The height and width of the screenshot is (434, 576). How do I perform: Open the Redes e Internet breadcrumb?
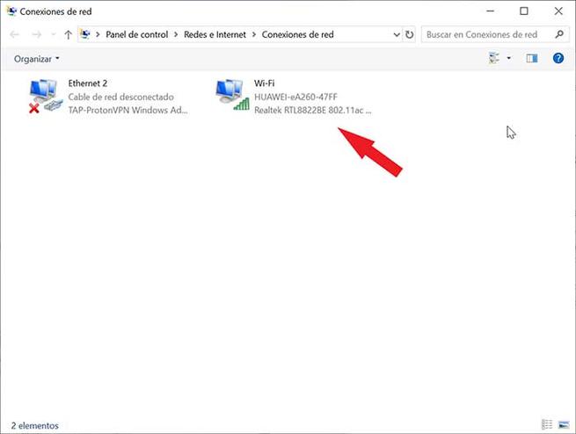point(215,34)
